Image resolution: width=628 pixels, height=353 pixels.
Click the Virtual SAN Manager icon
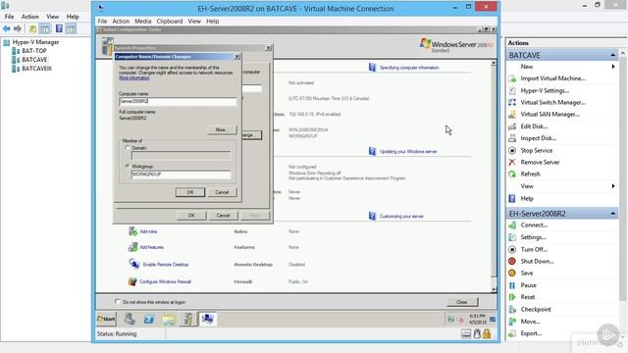[512, 115]
